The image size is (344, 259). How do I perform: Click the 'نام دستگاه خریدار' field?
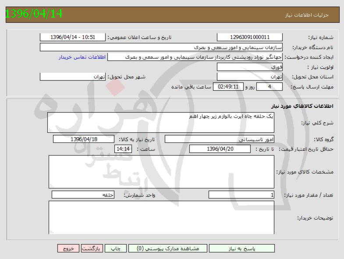161,47
